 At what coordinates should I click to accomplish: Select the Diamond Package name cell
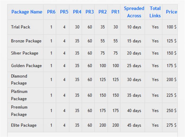pos(19,79)
